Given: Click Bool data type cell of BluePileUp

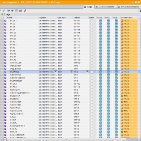Looking at the screenshot, I should click(64, 72).
